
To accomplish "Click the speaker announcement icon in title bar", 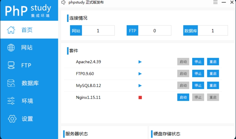I will tap(63, 2).
